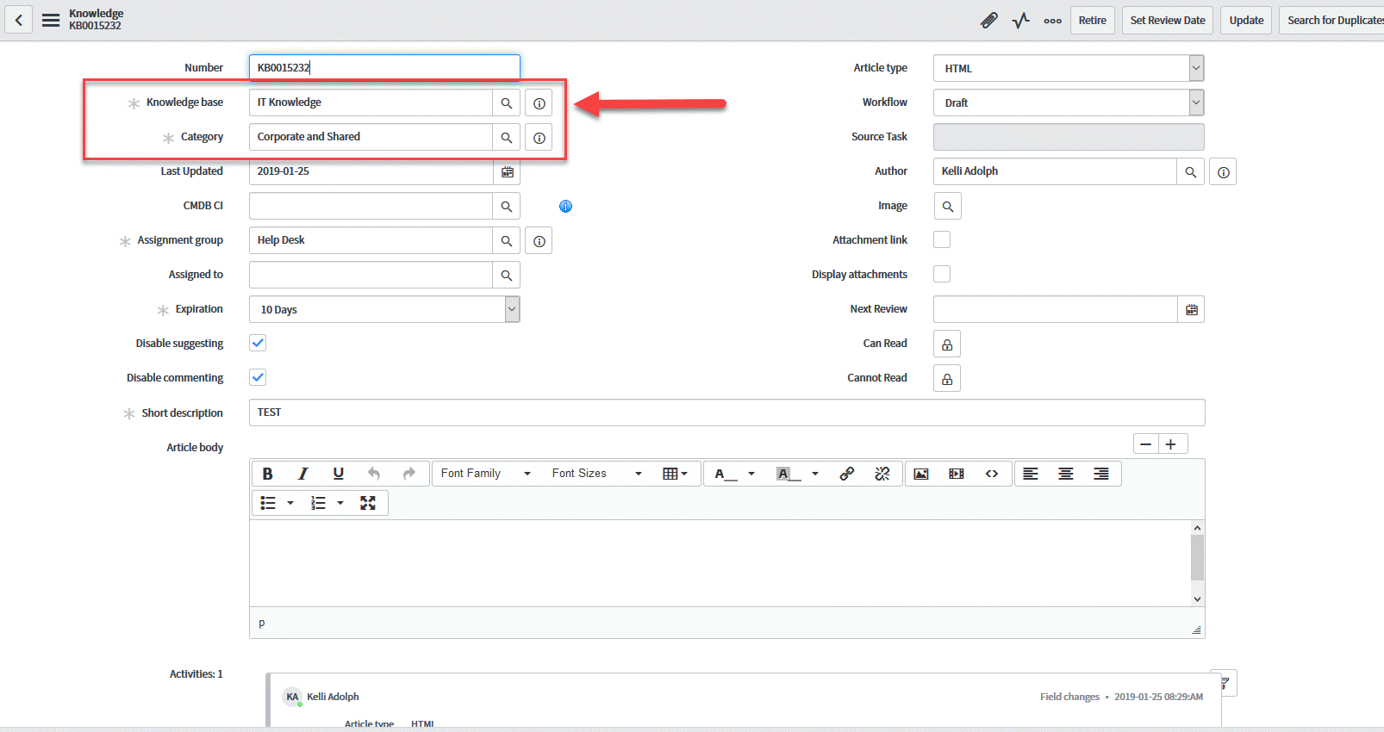Insert a link in article body
Image resolution: width=1384 pixels, height=732 pixels.
tap(847, 474)
